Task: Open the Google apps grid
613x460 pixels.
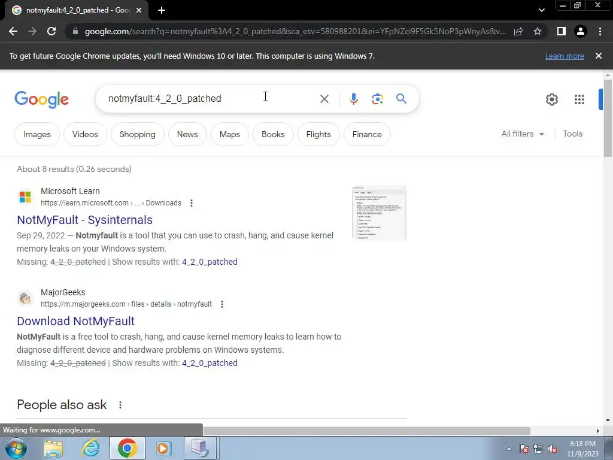Action: click(579, 99)
